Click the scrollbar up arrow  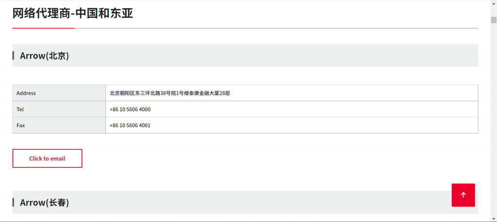pos(494,3)
